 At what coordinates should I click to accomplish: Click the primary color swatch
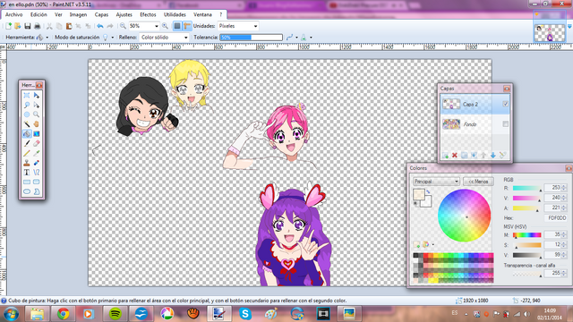419,194
